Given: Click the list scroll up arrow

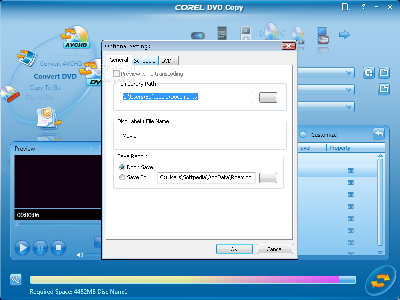Looking at the screenshot, I should click(380, 156).
